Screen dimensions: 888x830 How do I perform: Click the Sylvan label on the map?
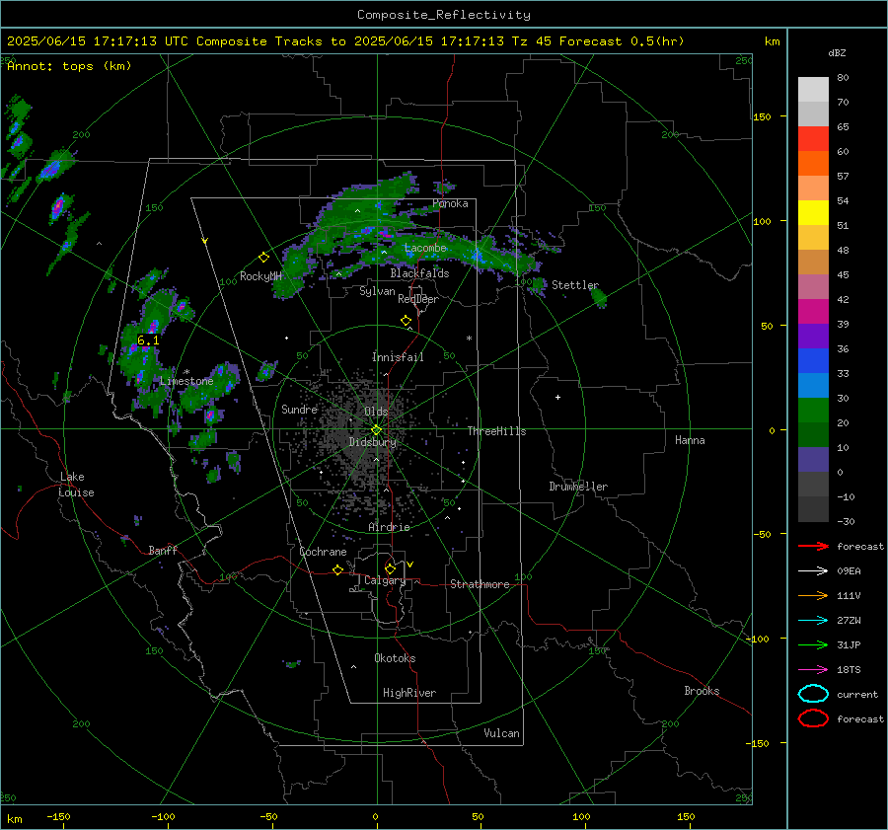tap(377, 292)
